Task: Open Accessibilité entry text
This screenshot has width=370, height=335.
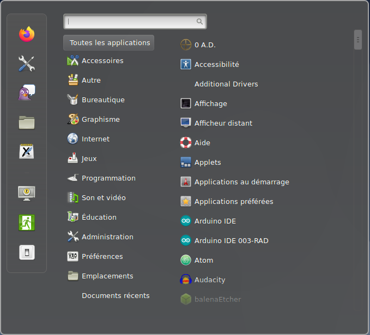Action: (x=217, y=65)
